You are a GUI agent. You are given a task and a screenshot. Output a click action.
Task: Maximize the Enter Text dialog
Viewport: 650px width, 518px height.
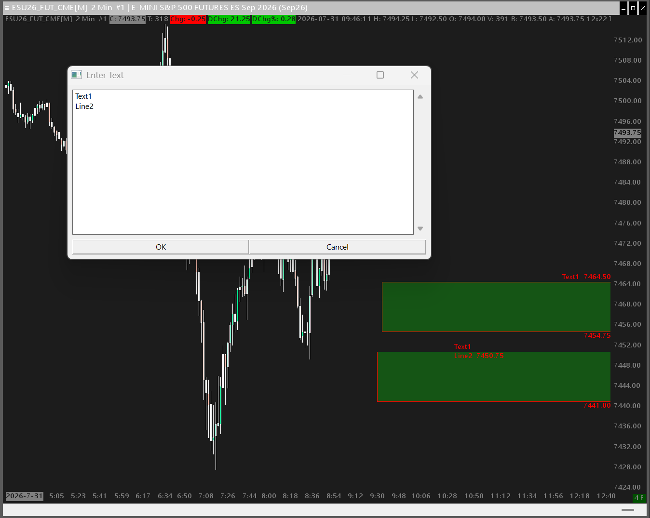point(380,75)
